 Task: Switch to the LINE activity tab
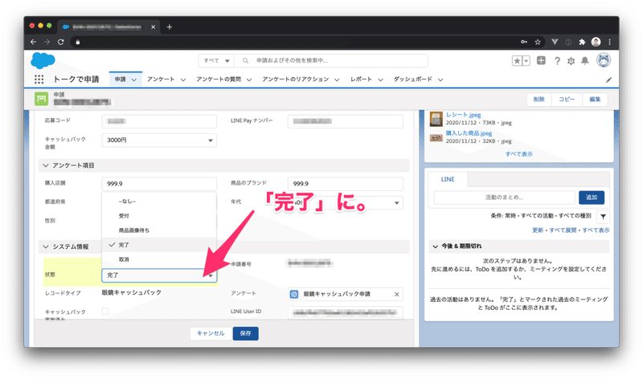click(448, 179)
